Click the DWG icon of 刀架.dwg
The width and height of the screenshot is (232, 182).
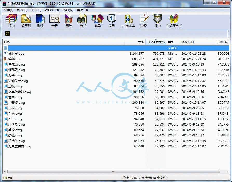point(6,75)
